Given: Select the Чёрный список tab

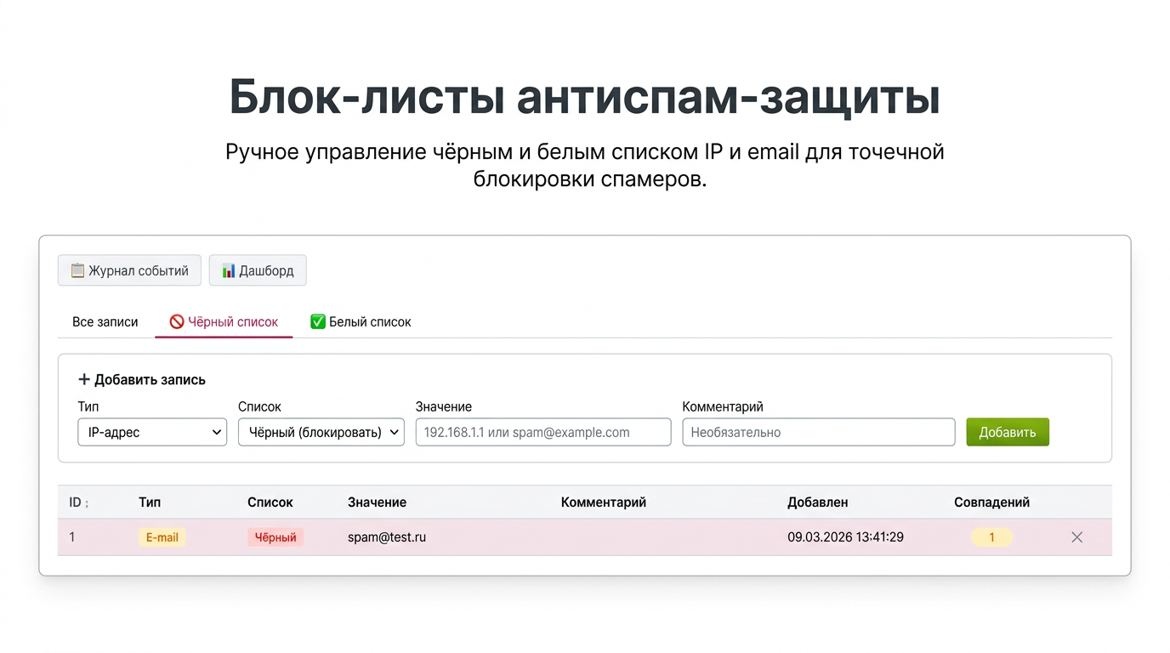Looking at the screenshot, I should point(224,321).
